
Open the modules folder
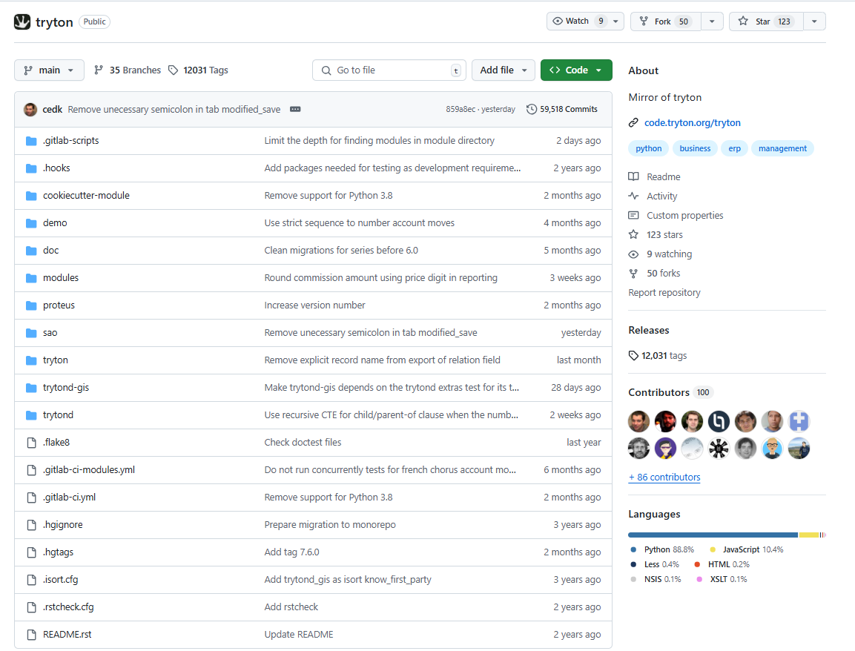[61, 277]
